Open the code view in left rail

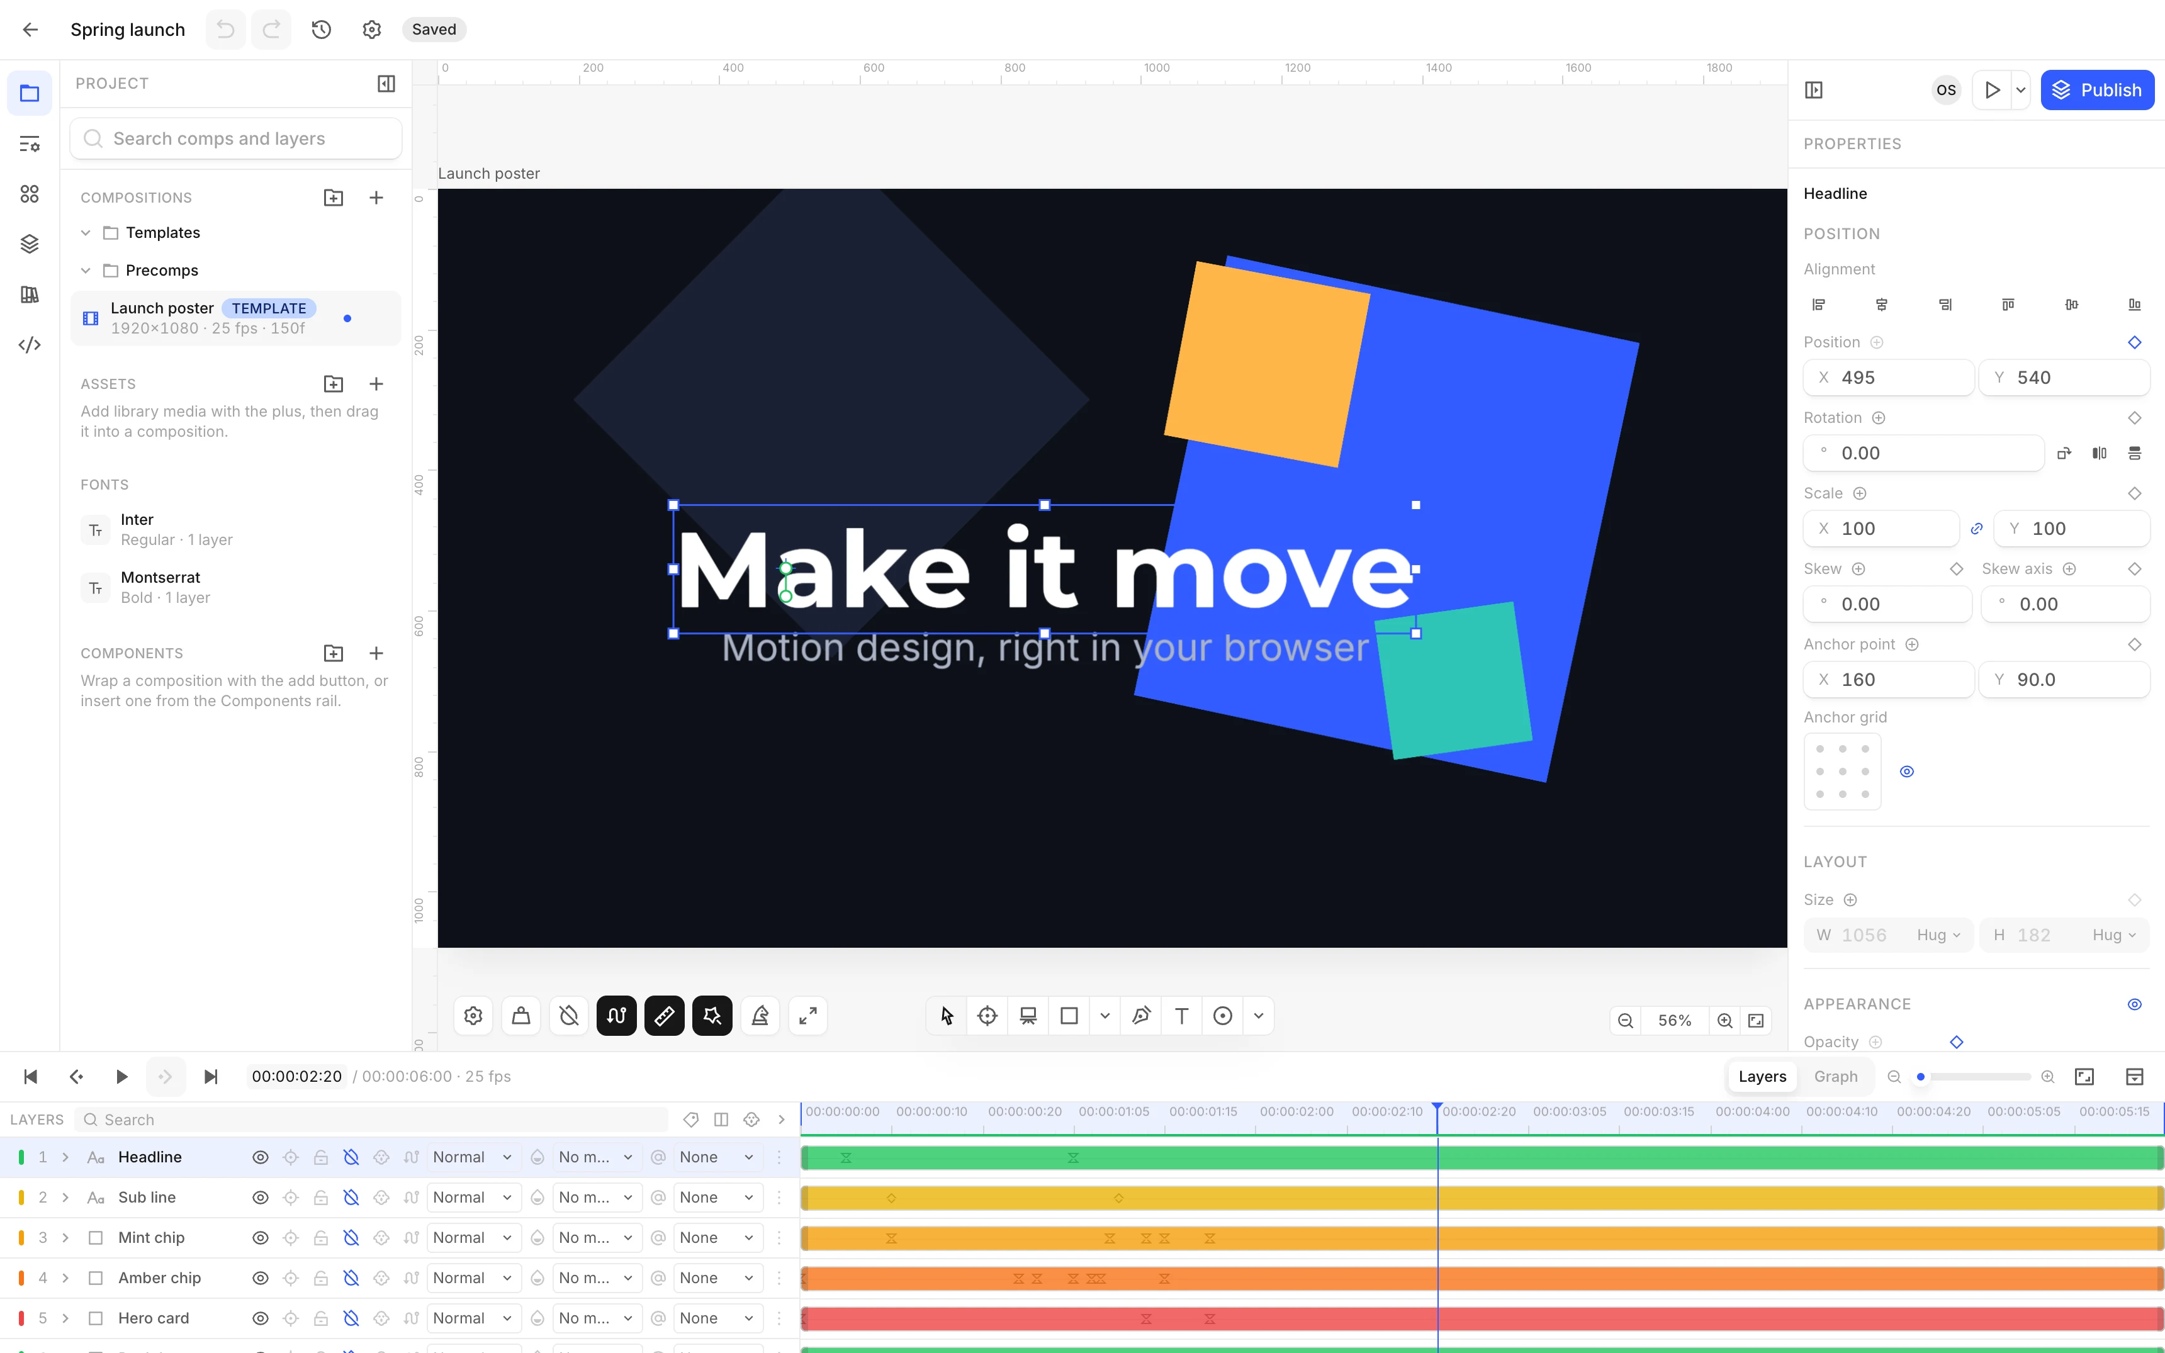30,344
